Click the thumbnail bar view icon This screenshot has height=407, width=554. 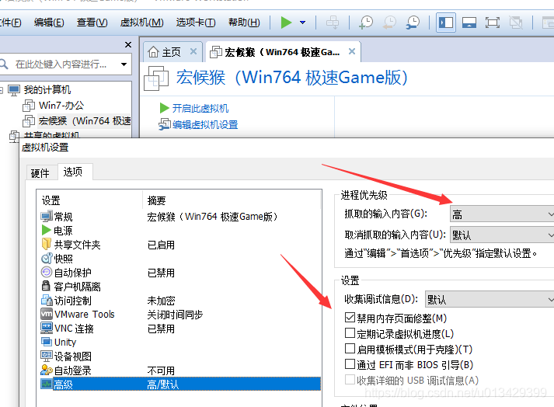click(x=469, y=23)
